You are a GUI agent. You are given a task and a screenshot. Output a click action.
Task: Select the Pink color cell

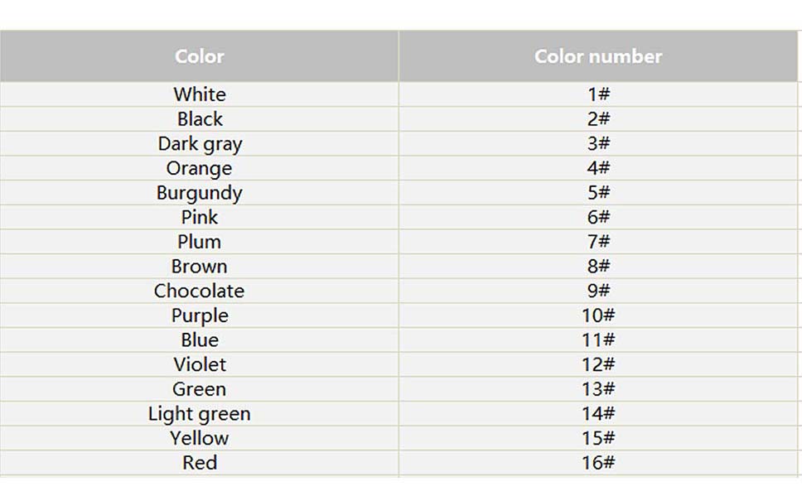point(200,218)
